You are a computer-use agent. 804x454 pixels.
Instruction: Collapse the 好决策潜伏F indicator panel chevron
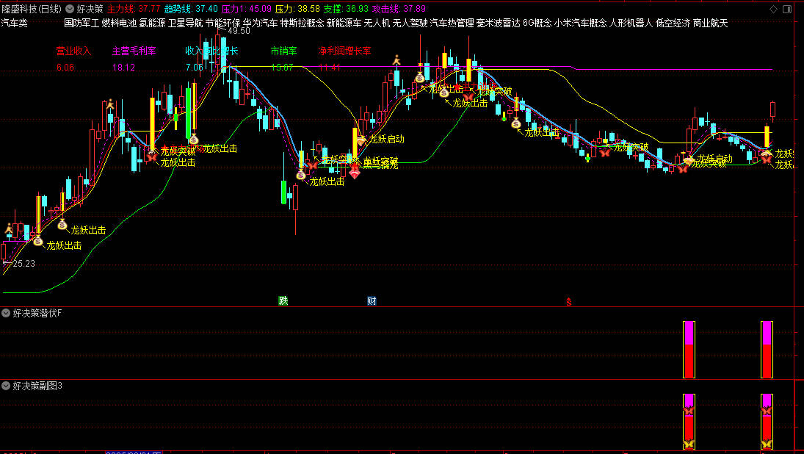coord(6,313)
